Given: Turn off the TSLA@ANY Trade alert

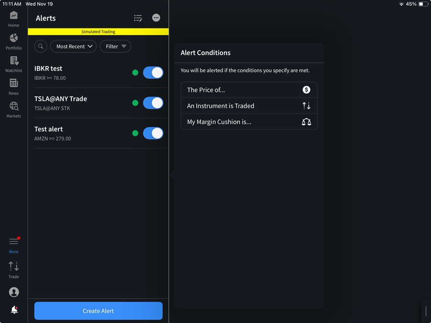Looking at the screenshot, I should pos(153,102).
